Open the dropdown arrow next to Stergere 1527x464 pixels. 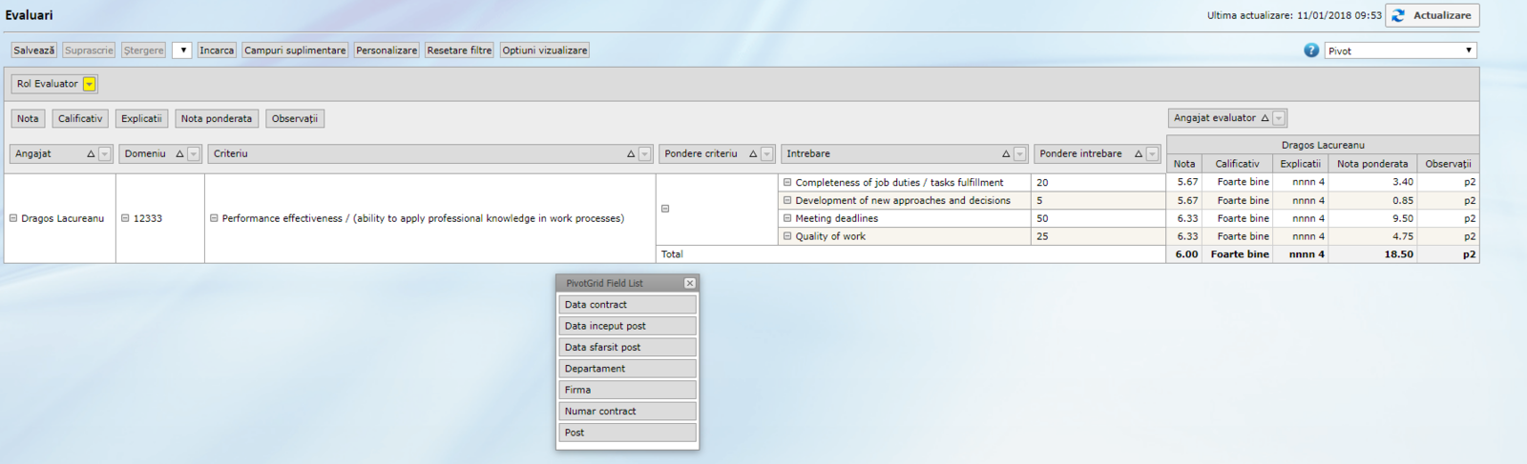point(182,50)
